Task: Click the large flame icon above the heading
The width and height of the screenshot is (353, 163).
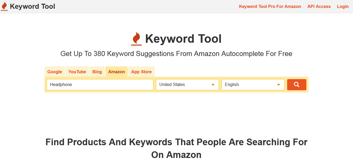Action: point(137,38)
